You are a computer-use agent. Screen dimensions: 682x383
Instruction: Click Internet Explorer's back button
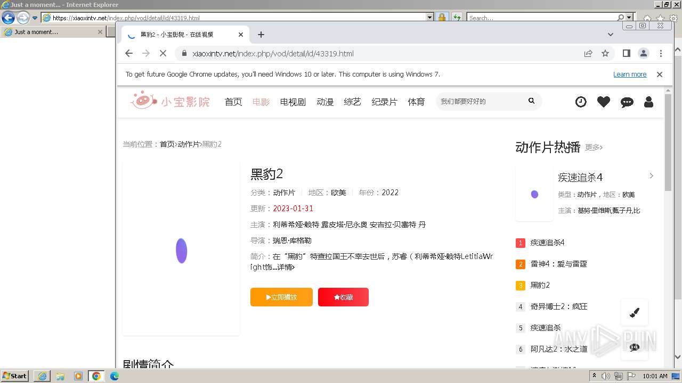(x=8, y=18)
